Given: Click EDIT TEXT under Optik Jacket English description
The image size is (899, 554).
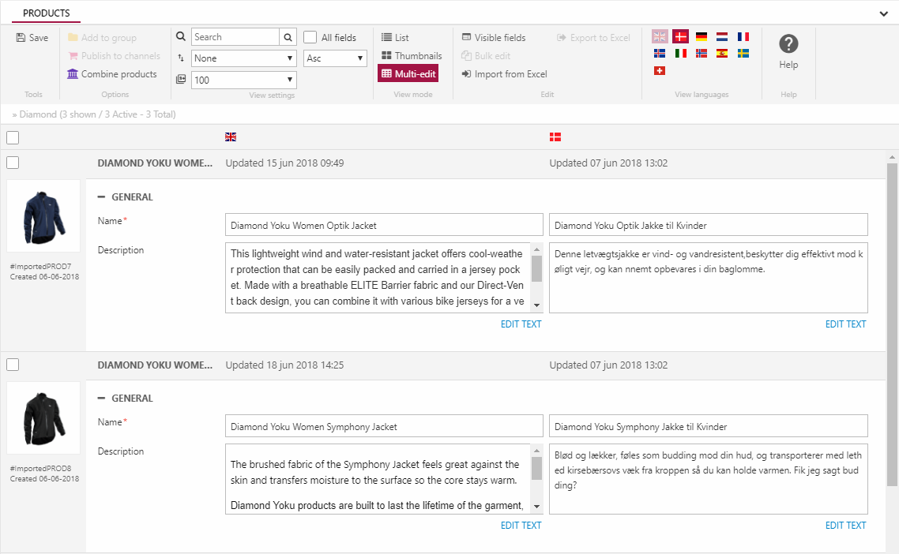Looking at the screenshot, I should pyautogui.click(x=521, y=324).
